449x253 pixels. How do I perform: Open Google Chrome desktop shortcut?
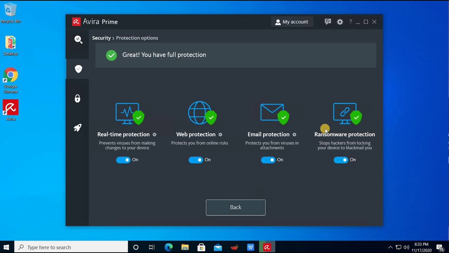pos(11,80)
